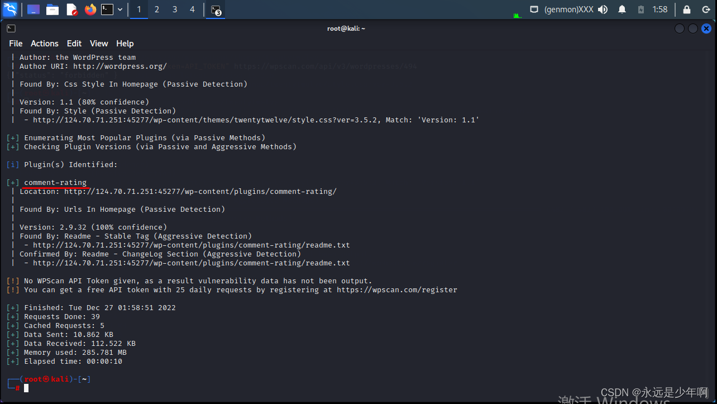Open the Edit menu
Image resolution: width=717 pixels, height=404 pixels.
[74, 44]
